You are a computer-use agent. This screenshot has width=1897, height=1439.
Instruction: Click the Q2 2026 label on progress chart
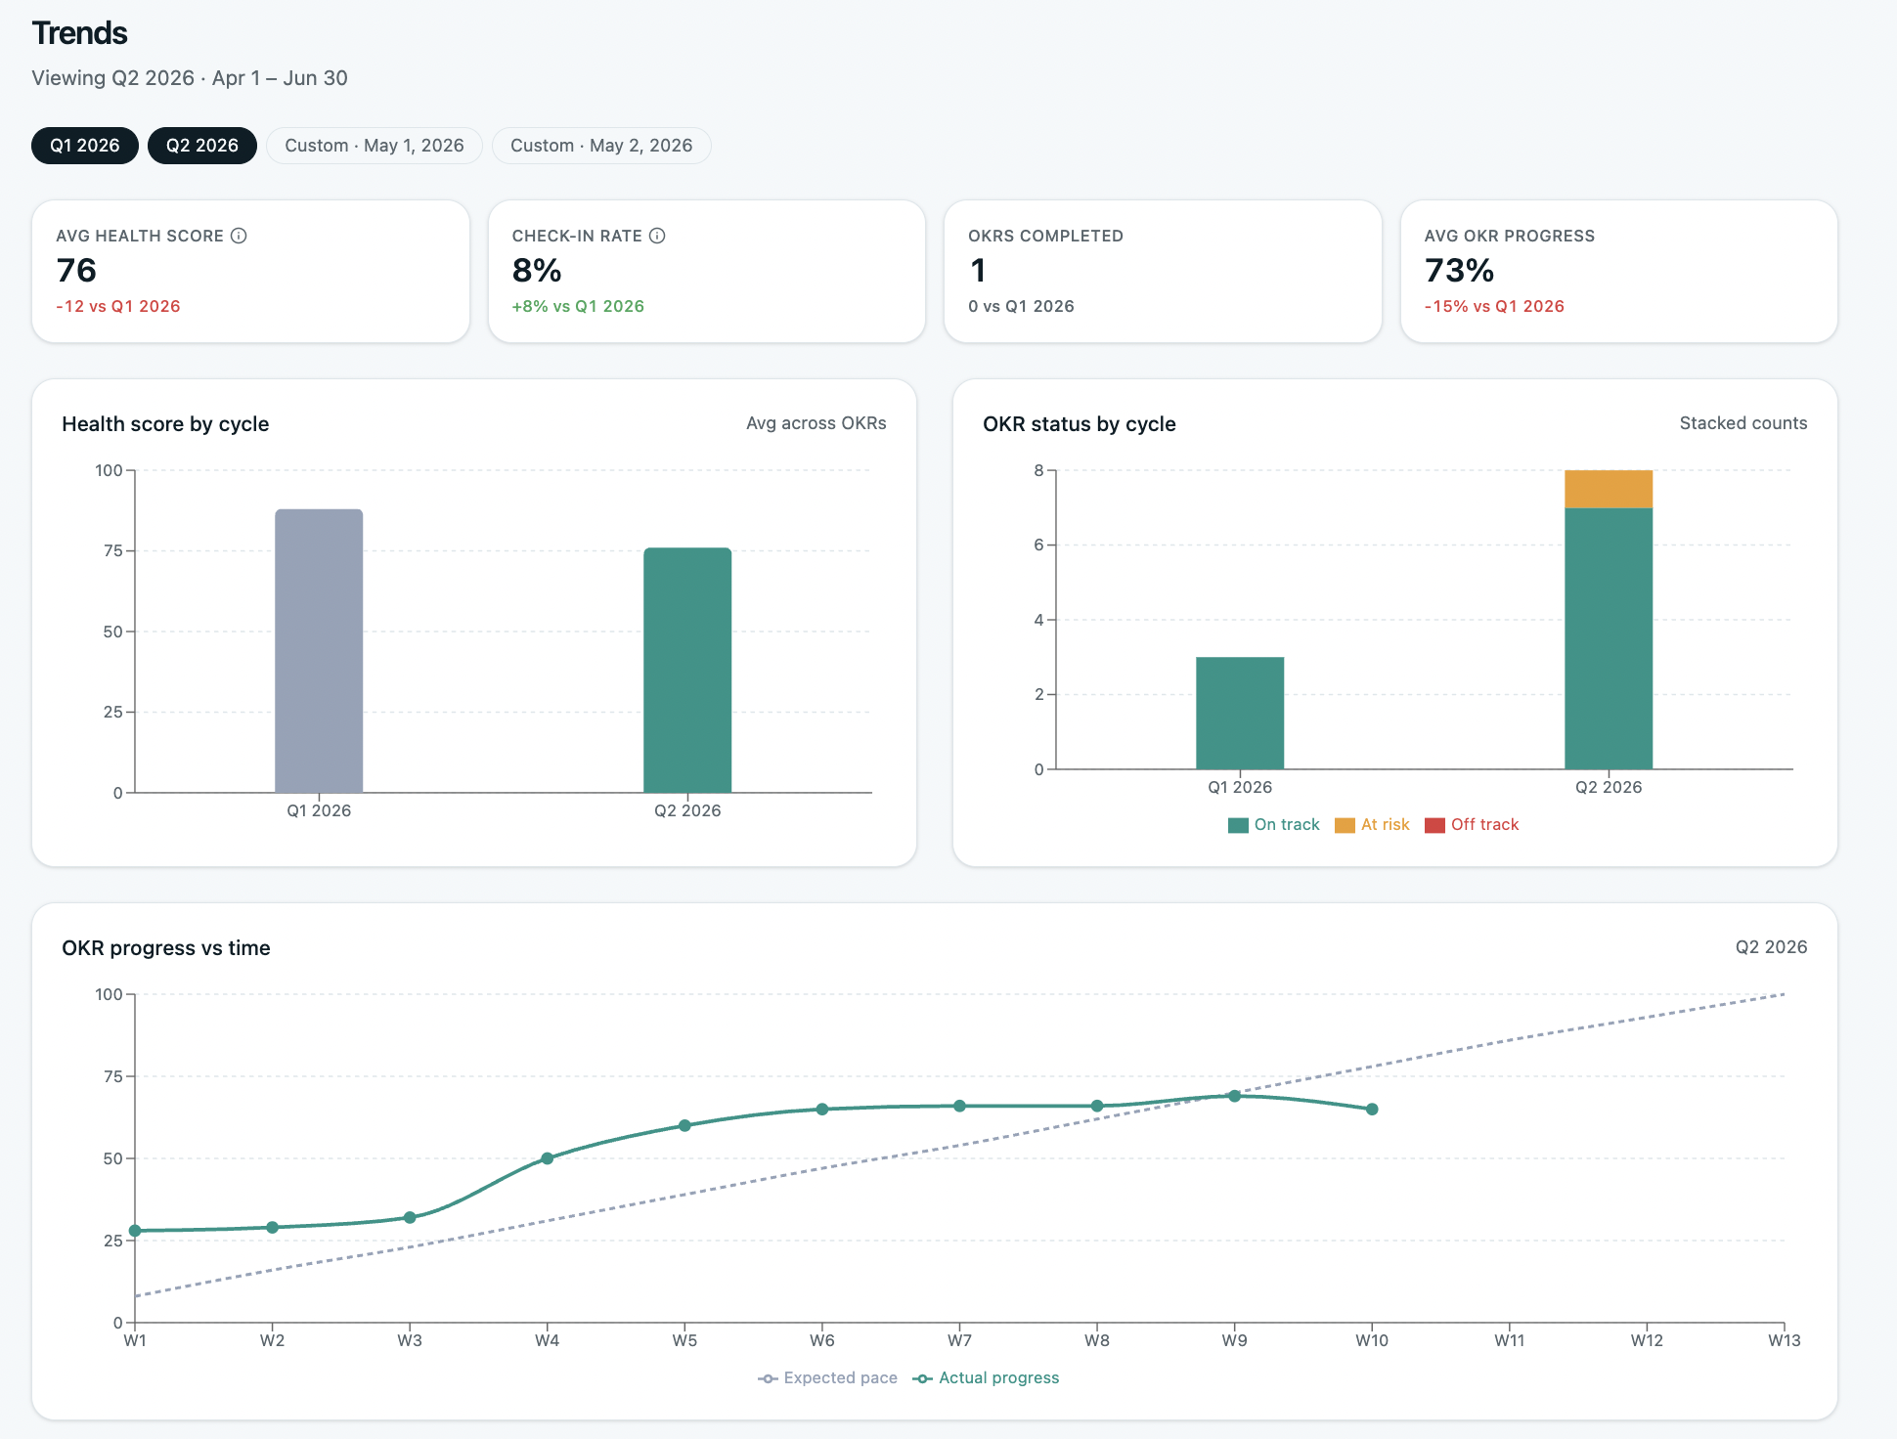tap(1772, 947)
